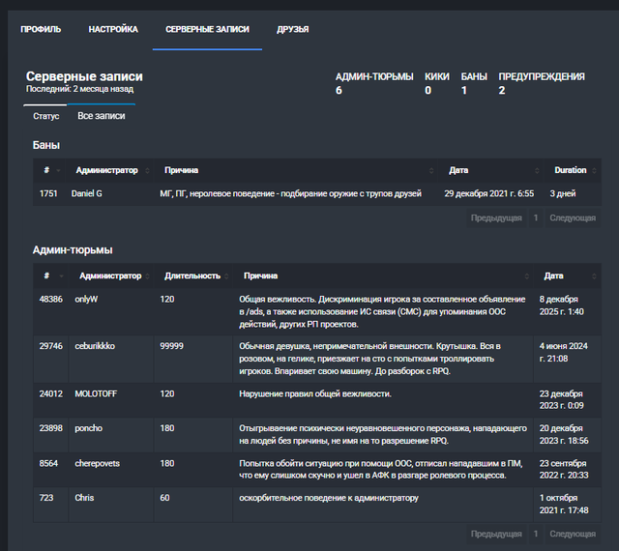Go to the ДРУЗЬЯ tab
This screenshot has height=551, width=619.
tap(292, 29)
